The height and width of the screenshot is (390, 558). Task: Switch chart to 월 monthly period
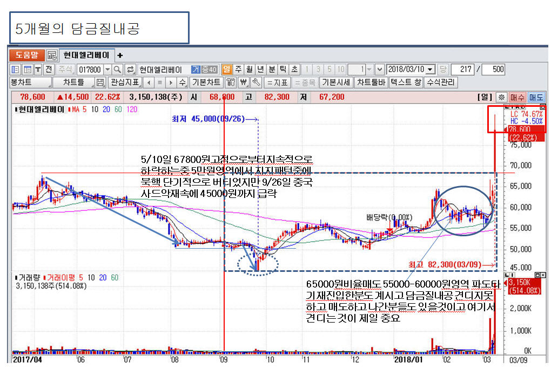click(x=249, y=70)
